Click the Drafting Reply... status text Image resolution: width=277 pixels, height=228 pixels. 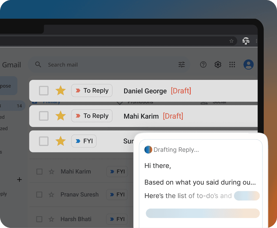coord(176,150)
